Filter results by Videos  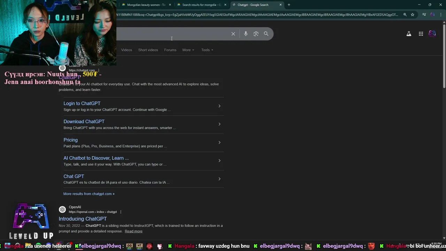126,50
